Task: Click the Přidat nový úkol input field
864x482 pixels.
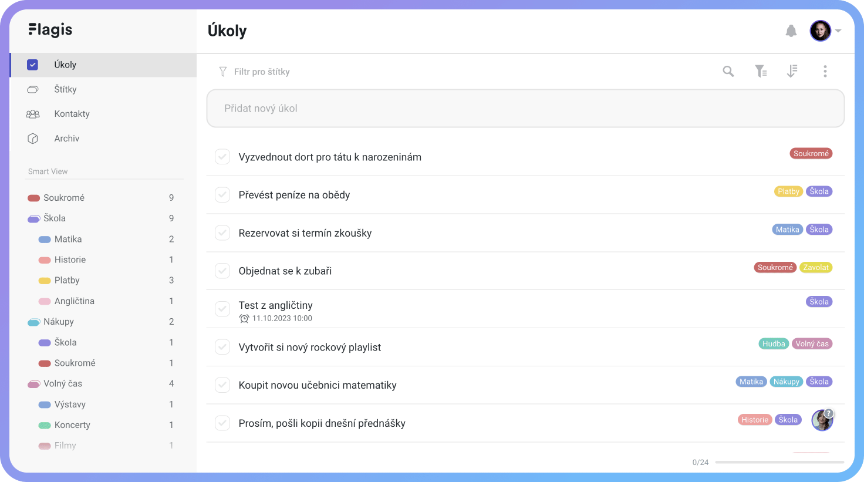Action: click(525, 108)
